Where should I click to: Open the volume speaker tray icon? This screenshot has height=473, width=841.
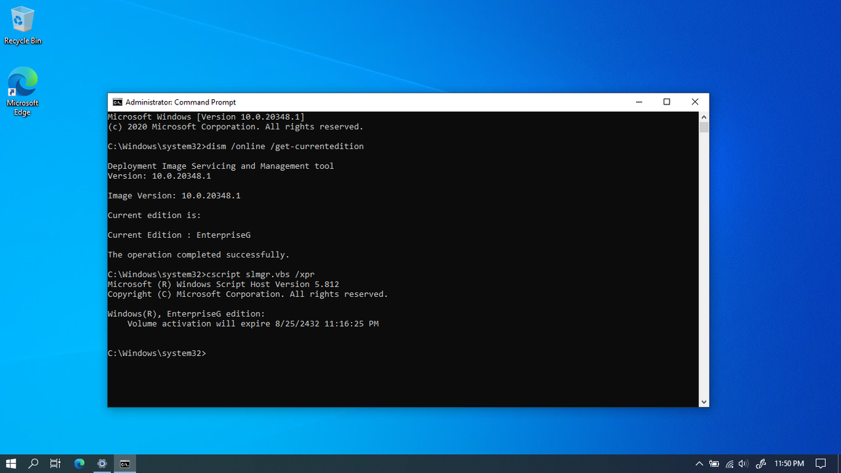pos(743,464)
